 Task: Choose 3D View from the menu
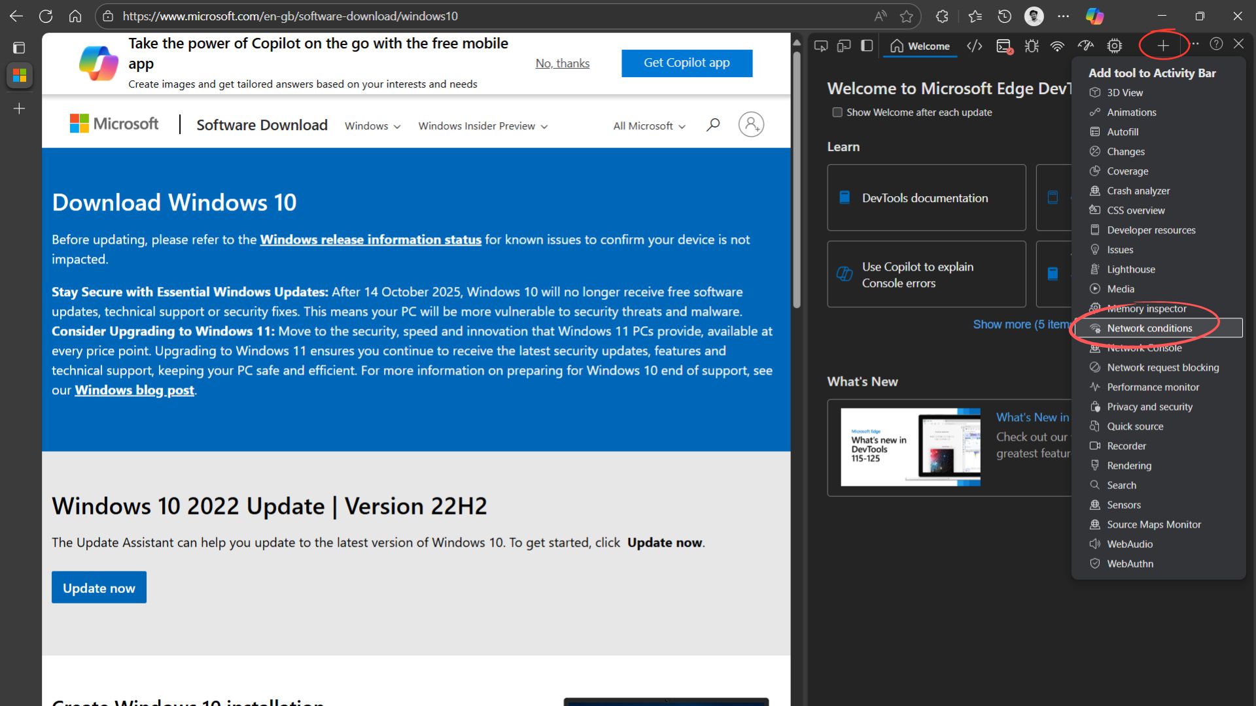point(1159,93)
